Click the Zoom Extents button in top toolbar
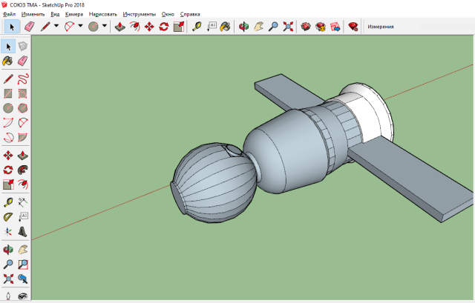This screenshot has width=475, height=303. 286,27
